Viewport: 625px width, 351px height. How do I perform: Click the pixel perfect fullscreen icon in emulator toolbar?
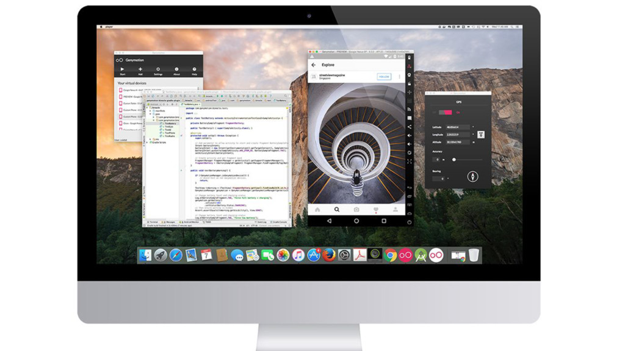click(410, 161)
